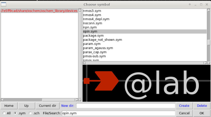Click the directory pane scroll-left arrow
Screen dimensions: 211x117
pos(2,100)
